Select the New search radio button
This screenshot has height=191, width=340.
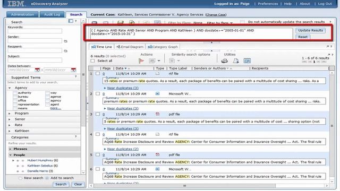(x=20, y=178)
